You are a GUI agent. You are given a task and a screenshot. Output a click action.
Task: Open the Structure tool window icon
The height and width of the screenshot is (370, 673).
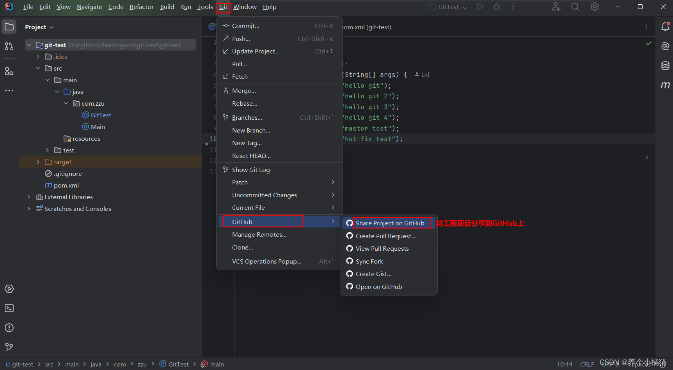[9, 71]
